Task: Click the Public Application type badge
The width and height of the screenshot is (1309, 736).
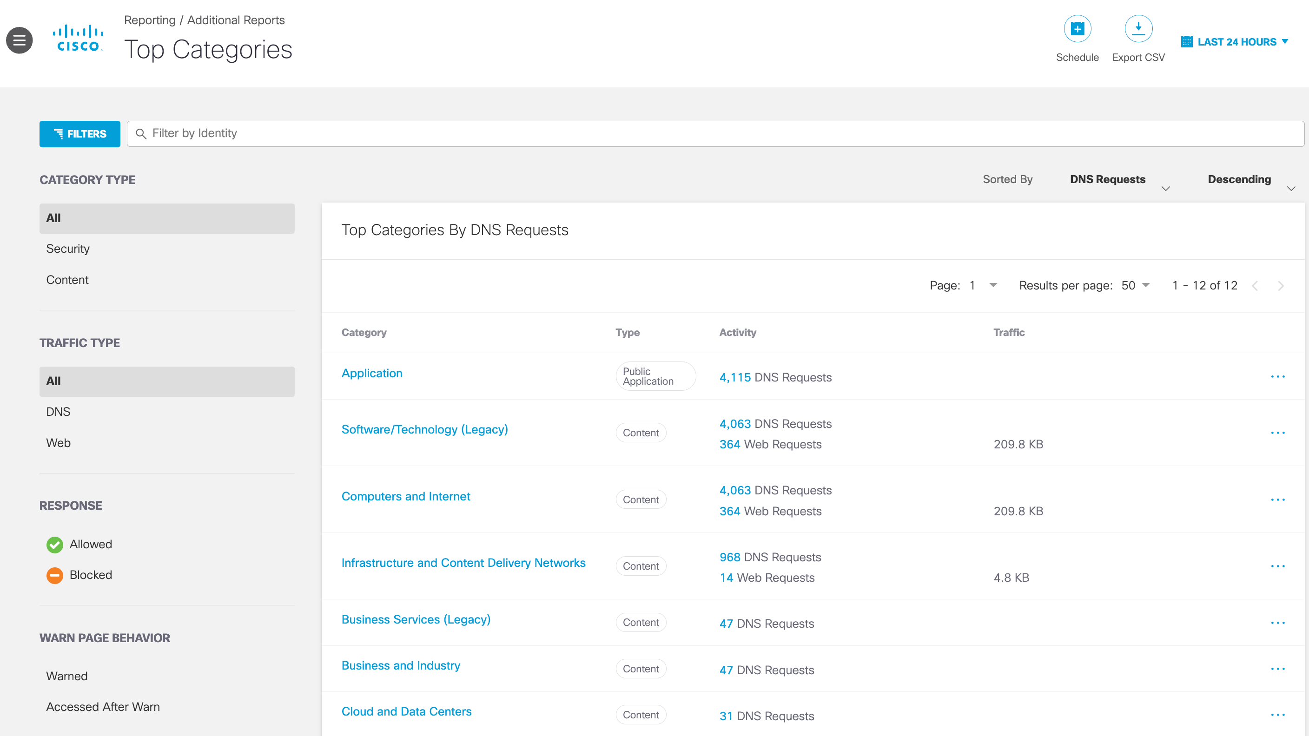Action: pyautogui.click(x=655, y=376)
